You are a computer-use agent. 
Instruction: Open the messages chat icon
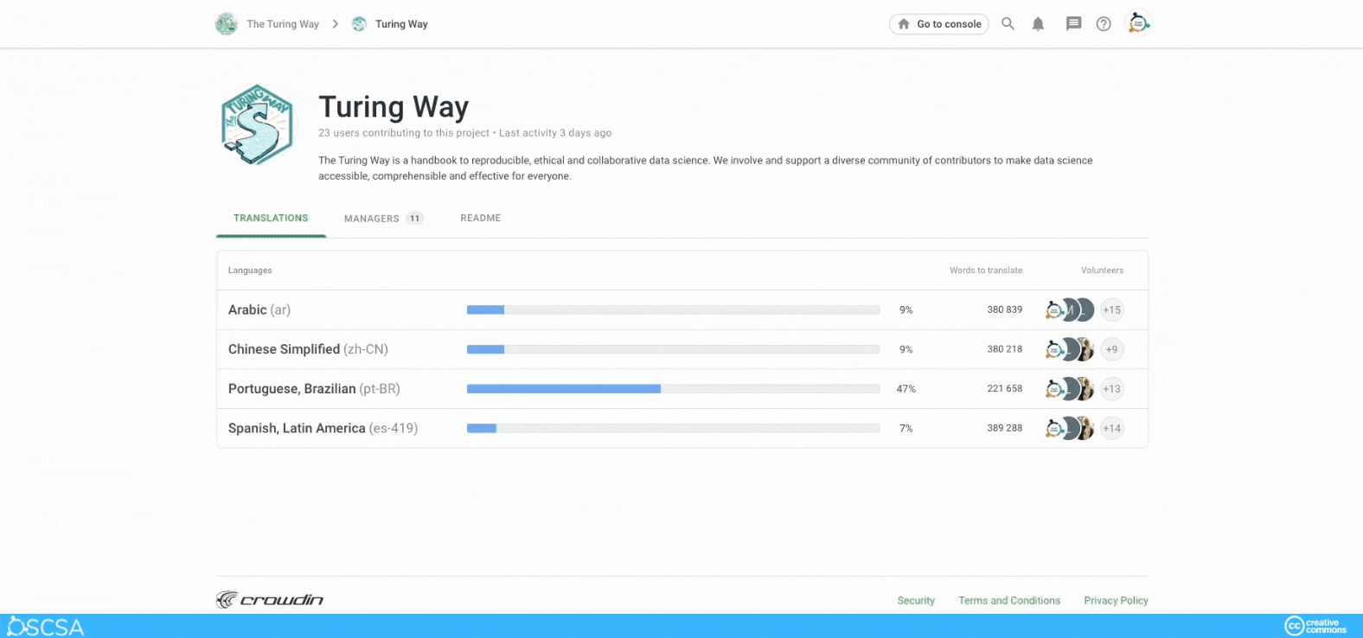tap(1073, 24)
